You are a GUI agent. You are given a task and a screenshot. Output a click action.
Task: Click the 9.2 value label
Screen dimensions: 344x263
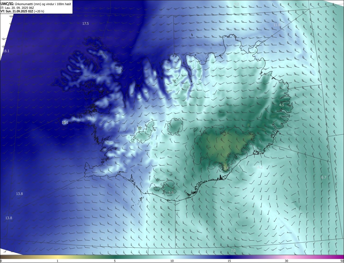(236, 4)
